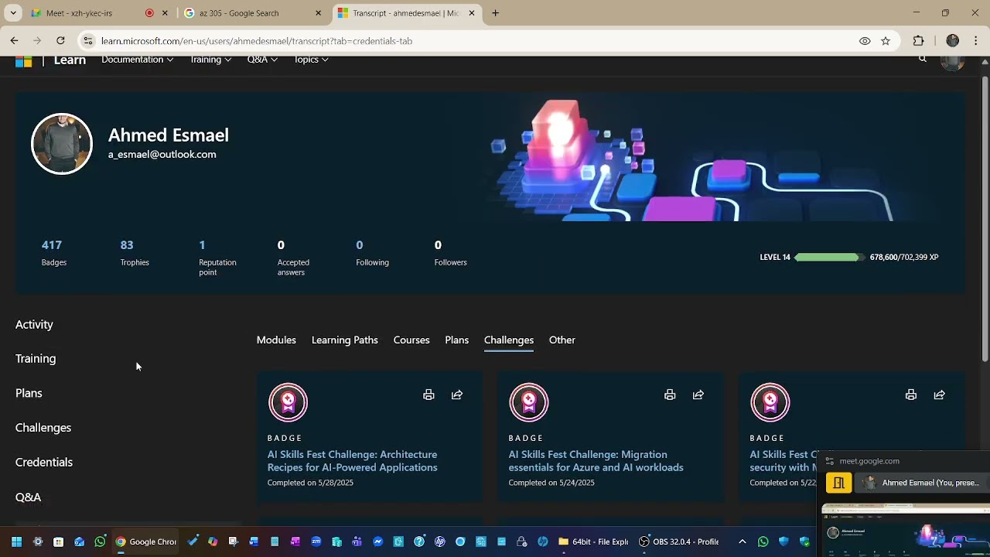This screenshot has height=557, width=990.
Task: Select the Challenges tab
Action: [509, 340]
